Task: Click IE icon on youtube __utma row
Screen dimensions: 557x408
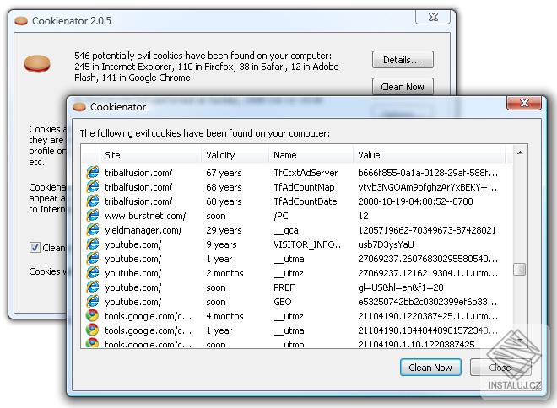Action: [x=93, y=259]
